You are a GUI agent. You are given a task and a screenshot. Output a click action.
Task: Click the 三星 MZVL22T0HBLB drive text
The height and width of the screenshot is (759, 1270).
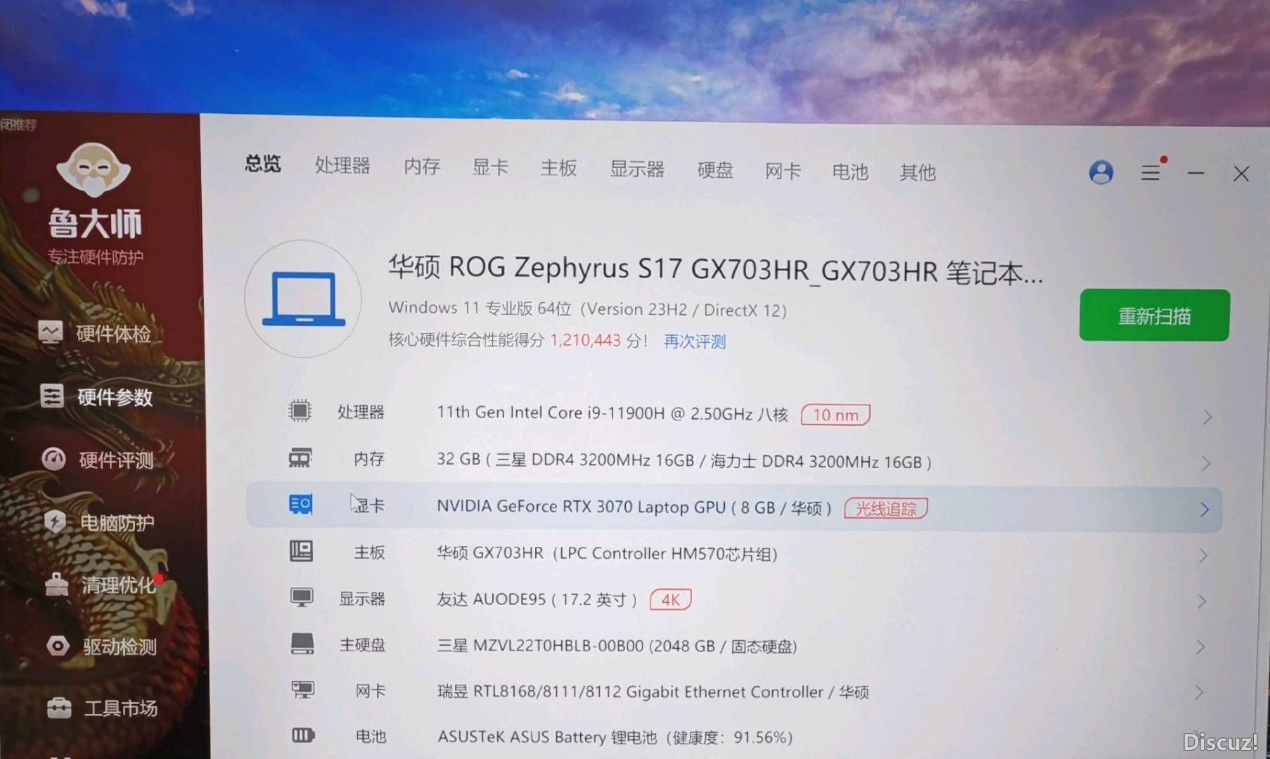(x=617, y=645)
